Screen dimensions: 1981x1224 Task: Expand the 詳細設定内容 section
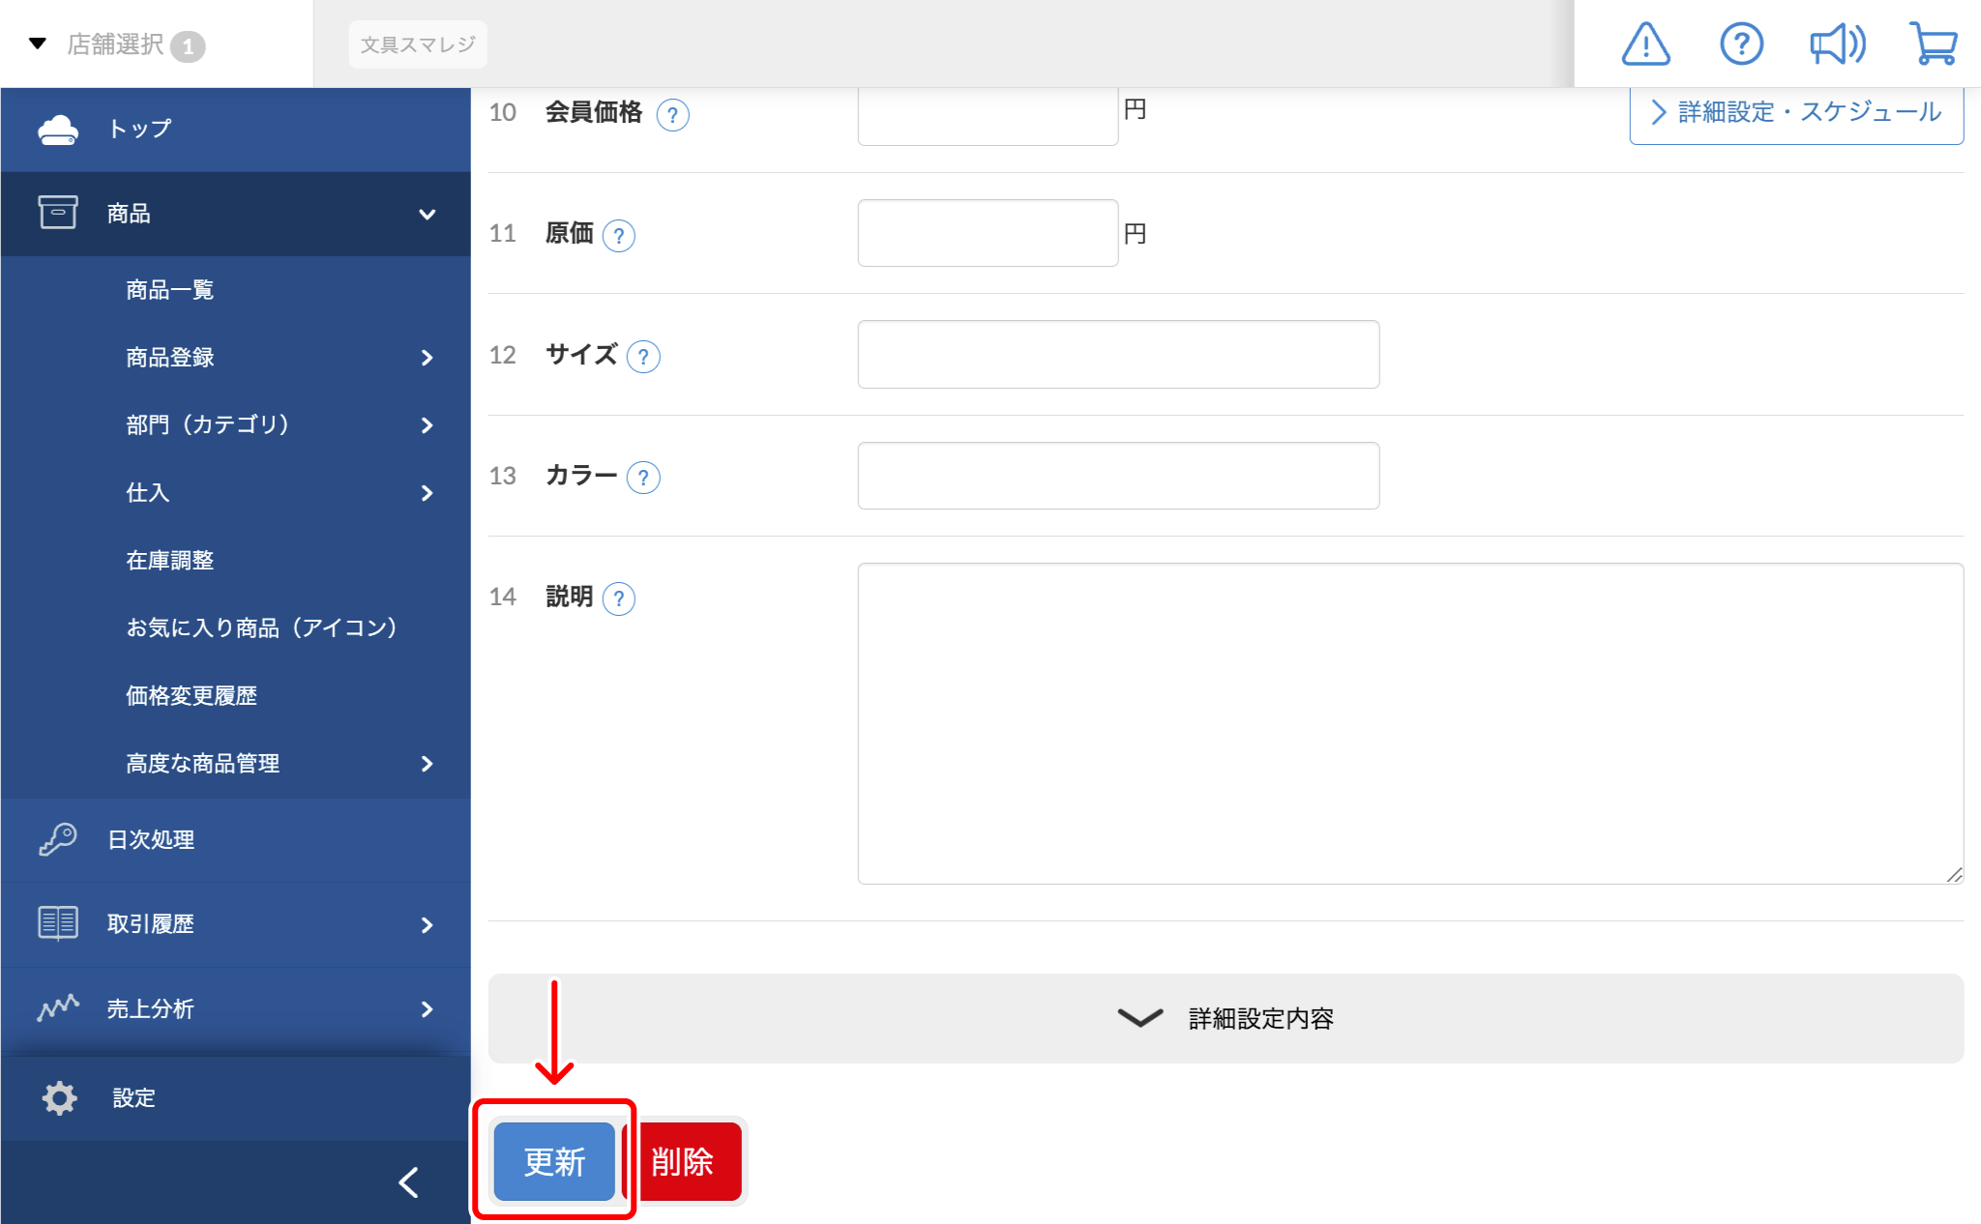(x=1226, y=1018)
